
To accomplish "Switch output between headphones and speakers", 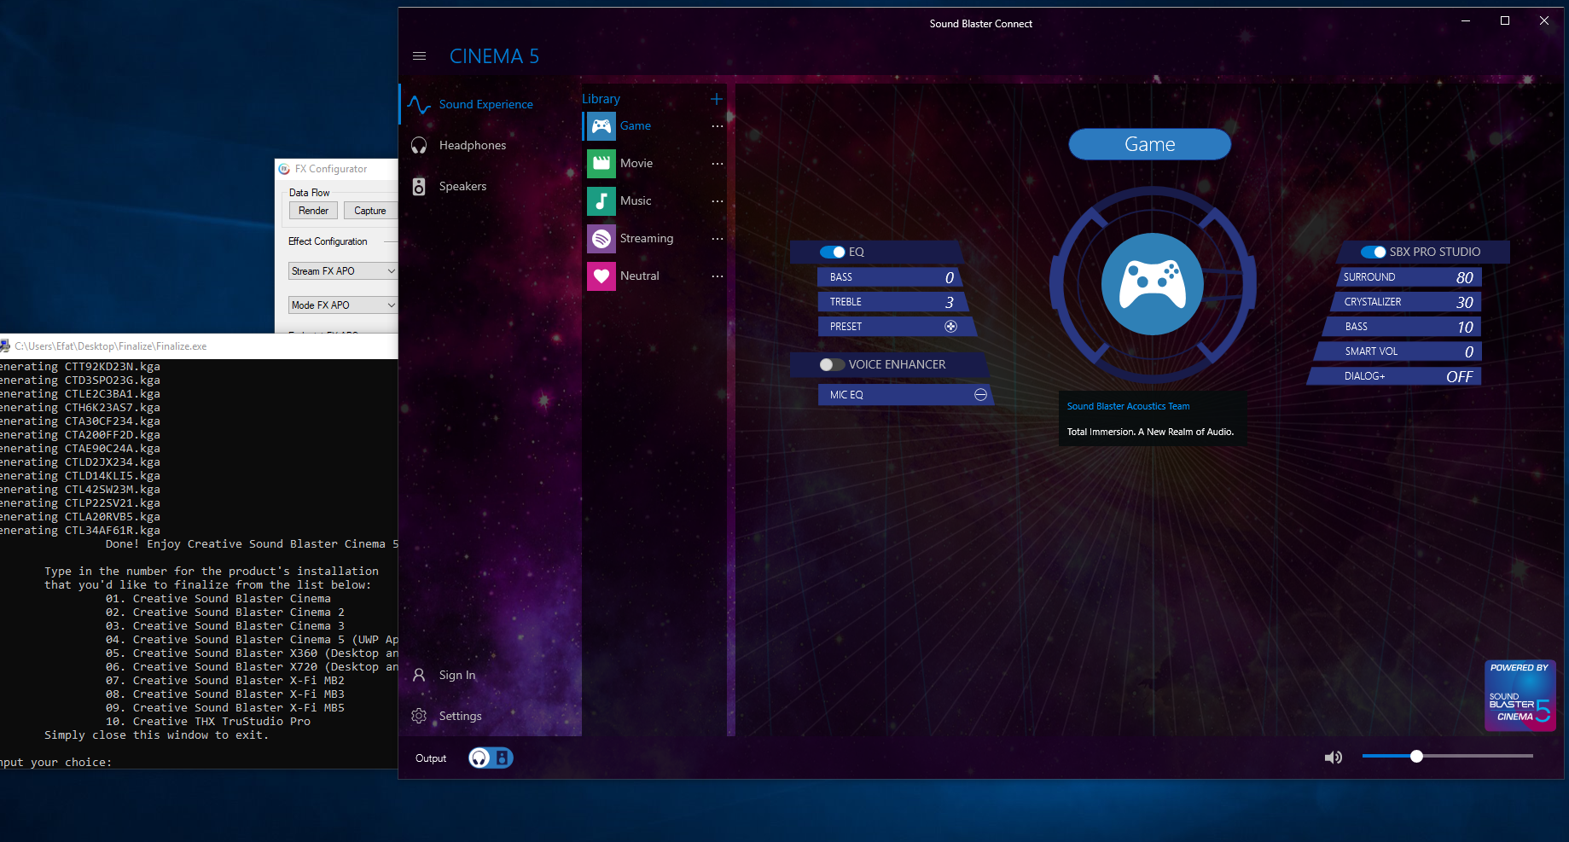I will click(491, 758).
